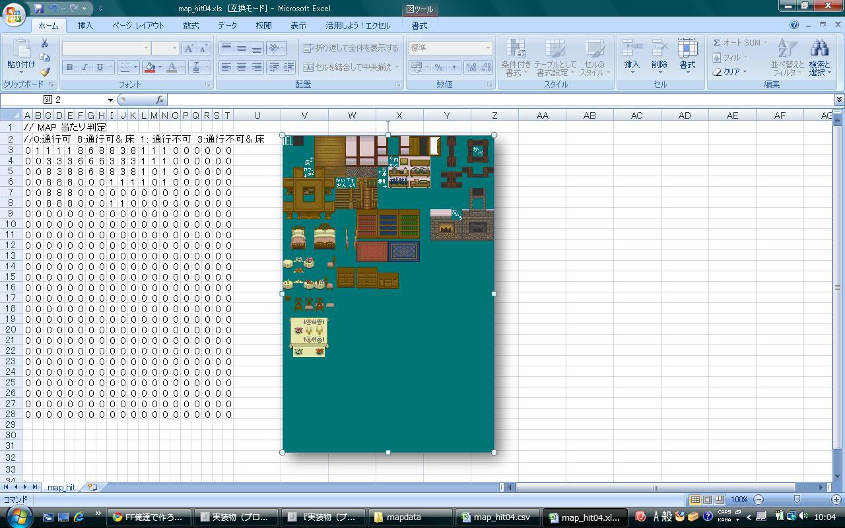Viewport: 845px width, 528px height.
Task: Switch to the ページ レイアウト tab
Action: point(138,26)
